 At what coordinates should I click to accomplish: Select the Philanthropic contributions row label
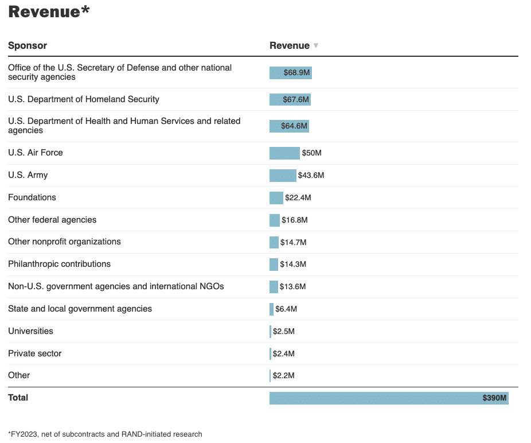[59, 264]
